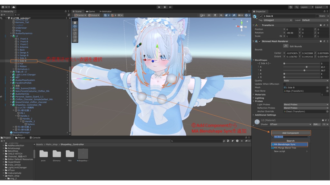Image resolution: width=330 pixels, height=185 pixels.
Task: Open the Shader dropdown showing lilToon
Action: click(x=290, y=124)
